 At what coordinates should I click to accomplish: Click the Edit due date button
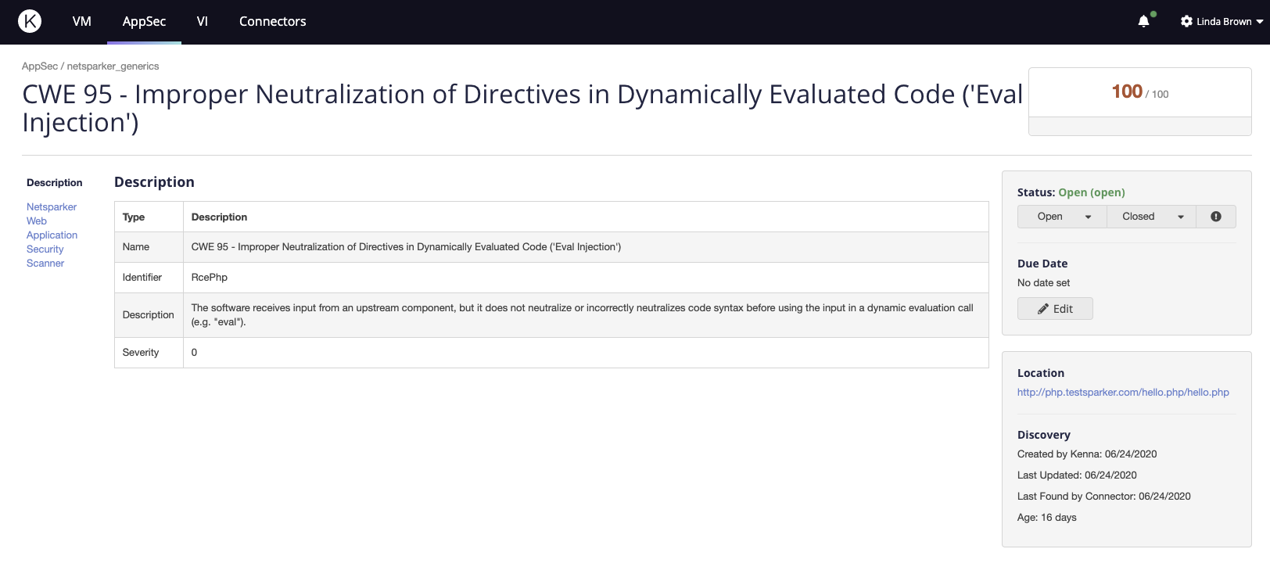coord(1055,309)
